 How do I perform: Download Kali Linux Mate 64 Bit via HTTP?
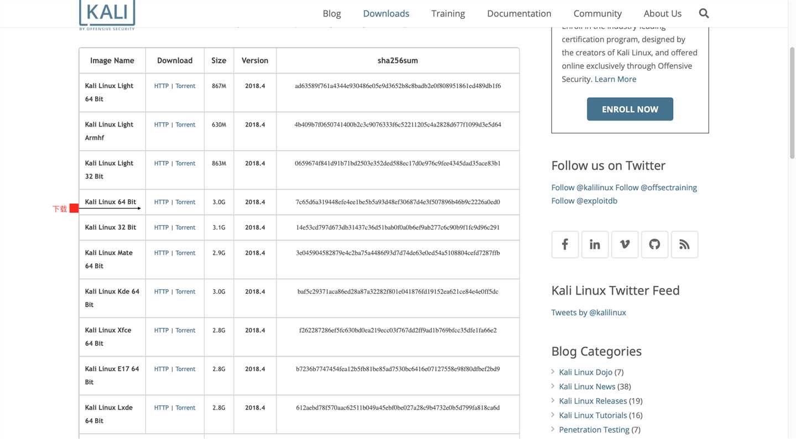click(x=162, y=253)
